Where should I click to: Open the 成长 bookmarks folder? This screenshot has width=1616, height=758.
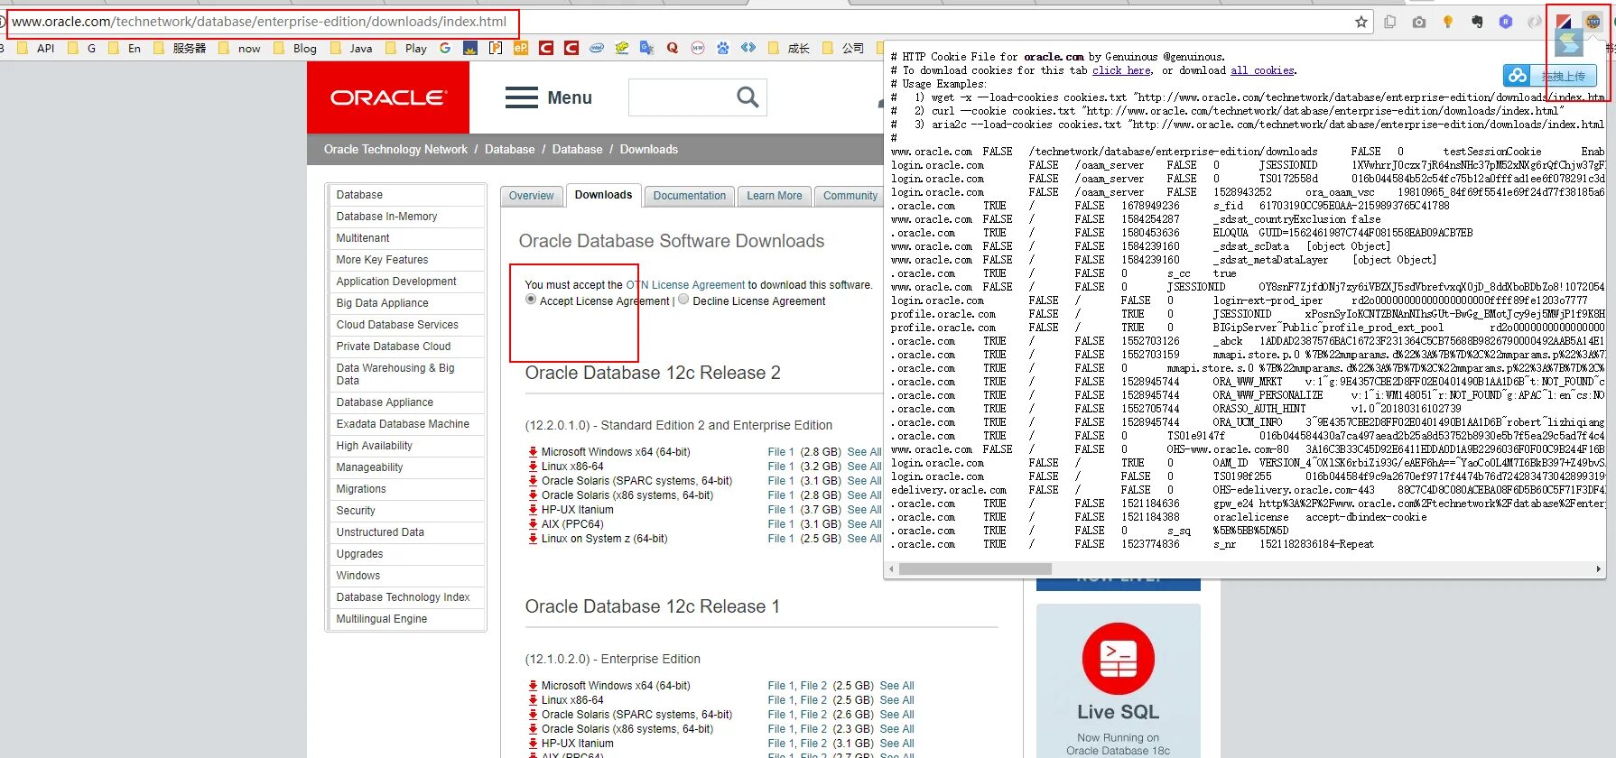[790, 48]
